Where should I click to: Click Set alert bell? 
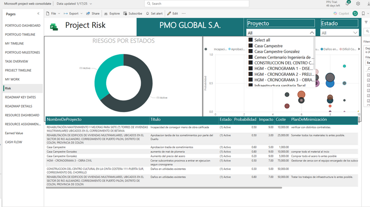[154, 14]
